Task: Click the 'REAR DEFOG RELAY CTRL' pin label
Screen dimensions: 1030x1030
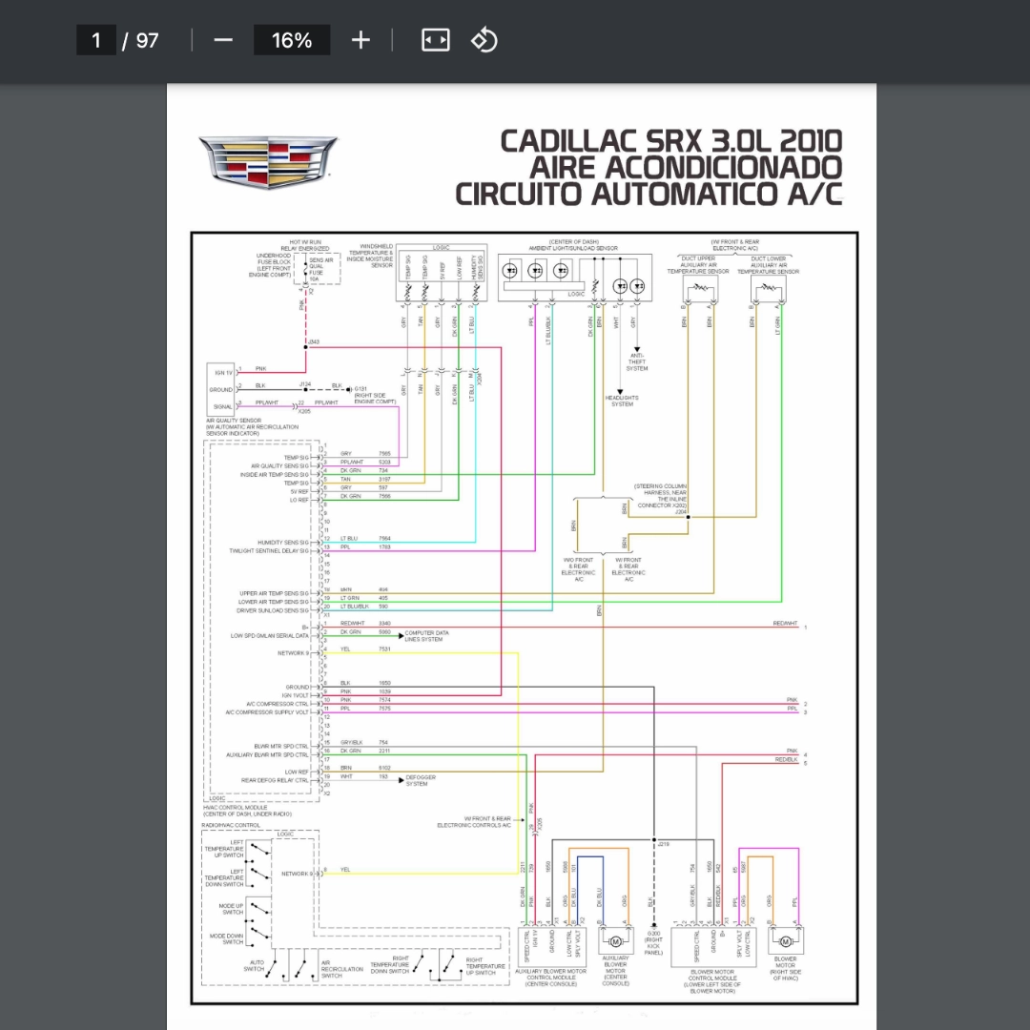Action: coord(275,780)
